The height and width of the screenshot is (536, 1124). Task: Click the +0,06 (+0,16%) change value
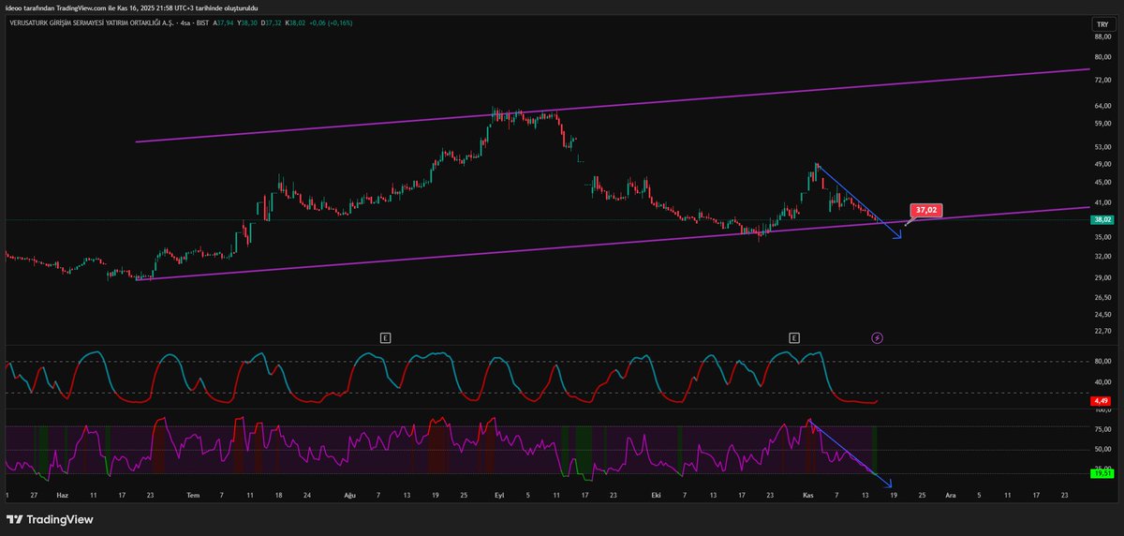point(331,22)
